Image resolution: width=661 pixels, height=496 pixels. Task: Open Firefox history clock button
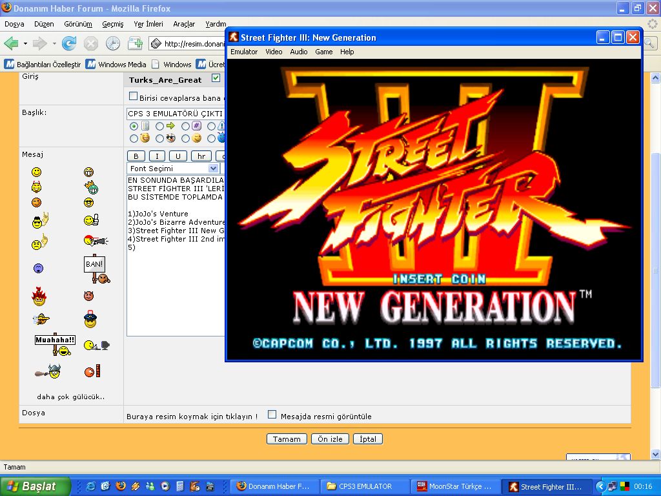click(112, 43)
